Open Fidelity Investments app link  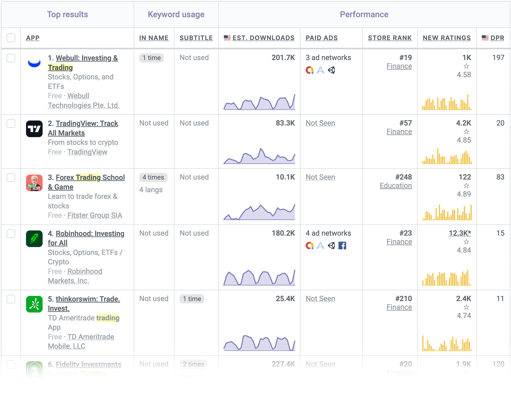[x=88, y=364]
